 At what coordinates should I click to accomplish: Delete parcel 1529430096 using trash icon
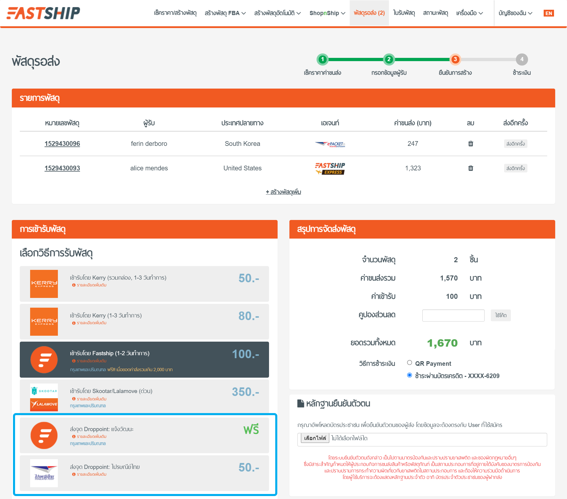pyautogui.click(x=471, y=144)
